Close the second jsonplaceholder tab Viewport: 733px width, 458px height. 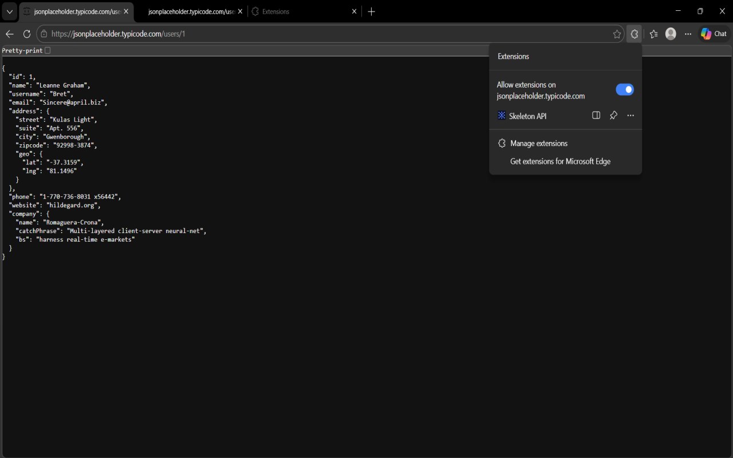(240, 11)
